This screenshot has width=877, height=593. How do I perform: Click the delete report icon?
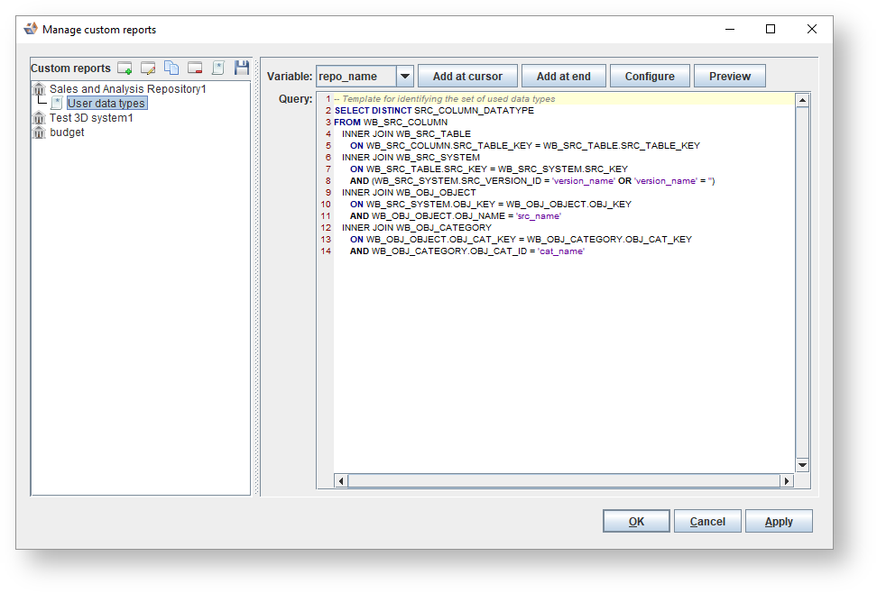195,68
